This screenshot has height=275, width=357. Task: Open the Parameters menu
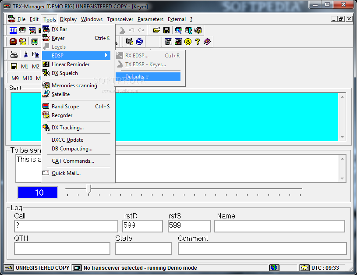(x=150, y=19)
